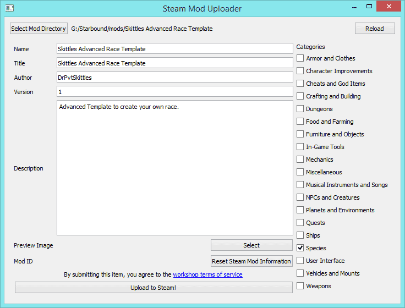The image size is (405, 308).
Task: Click the Preview Image label
Action: 34,245
